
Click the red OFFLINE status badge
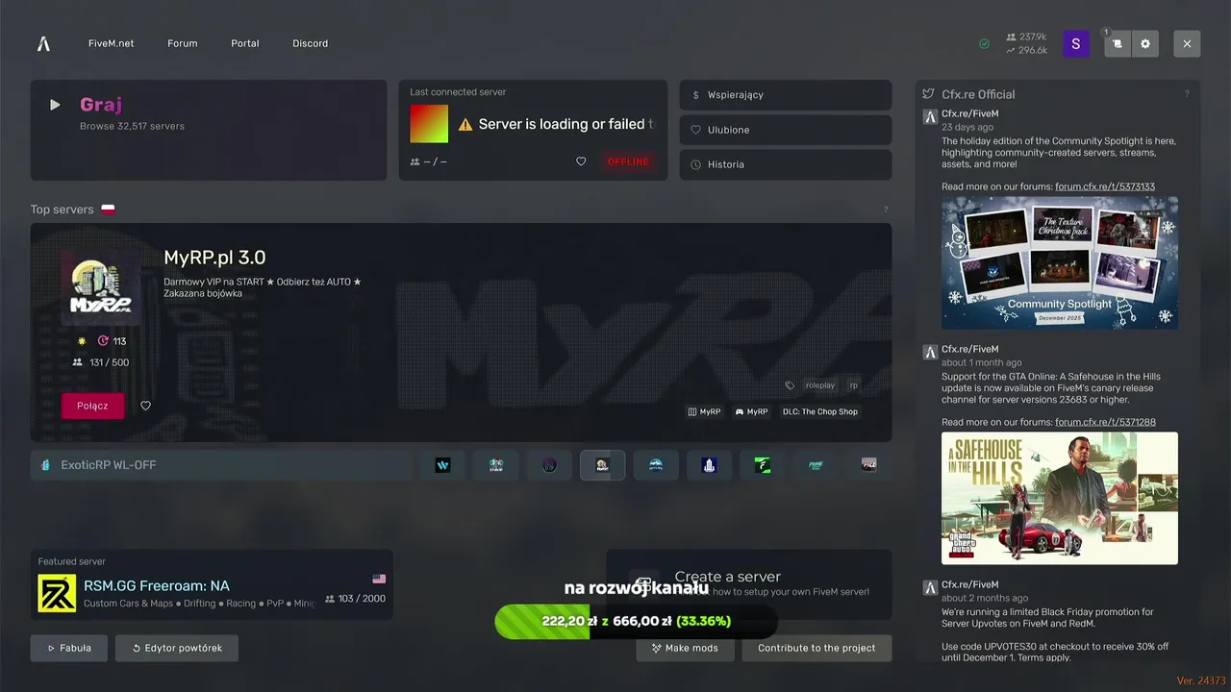pos(628,161)
